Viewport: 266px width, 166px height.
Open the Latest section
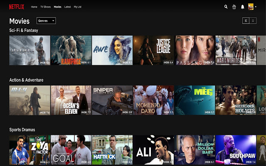point(67,7)
